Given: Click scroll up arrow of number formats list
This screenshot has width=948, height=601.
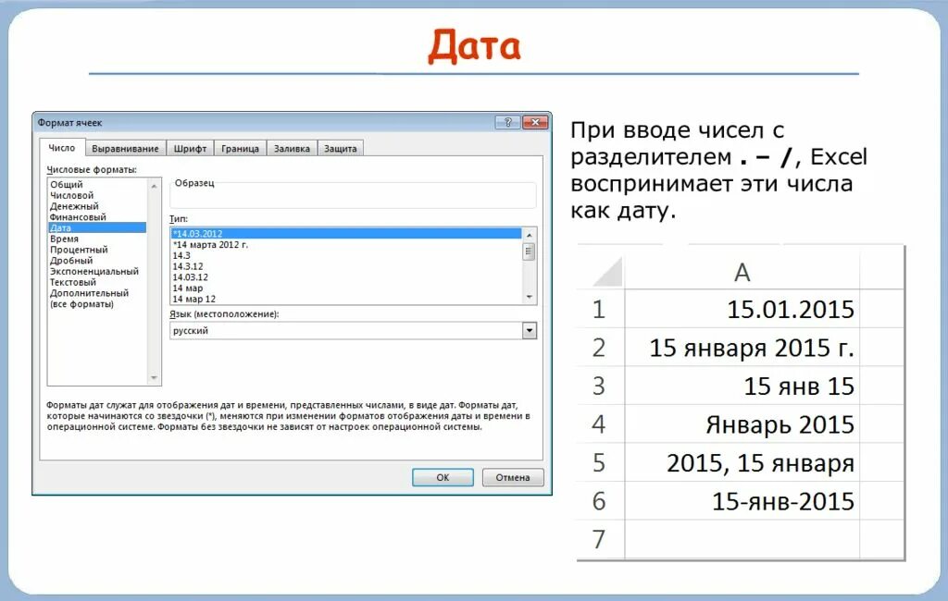Looking at the screenshot, I should coord(155,186).
